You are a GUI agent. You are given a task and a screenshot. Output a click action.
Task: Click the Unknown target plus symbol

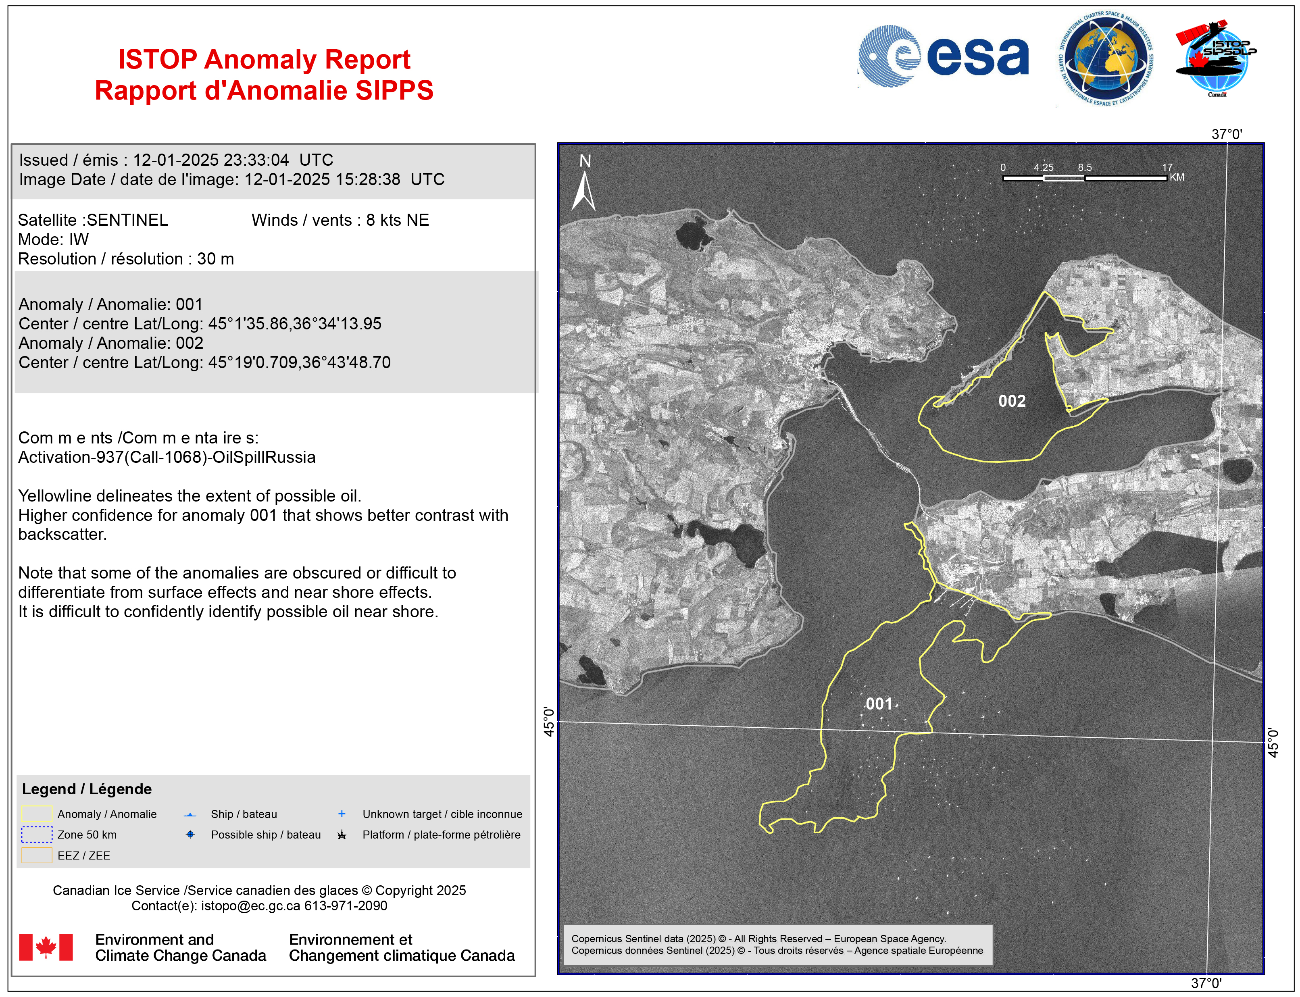341,814
